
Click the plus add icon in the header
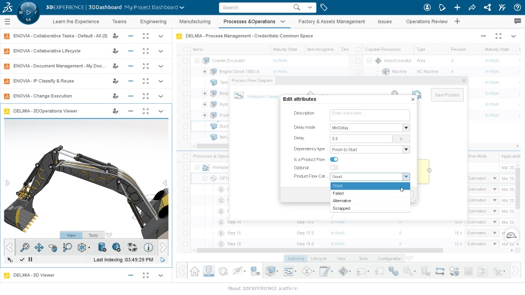coord(457,7)
